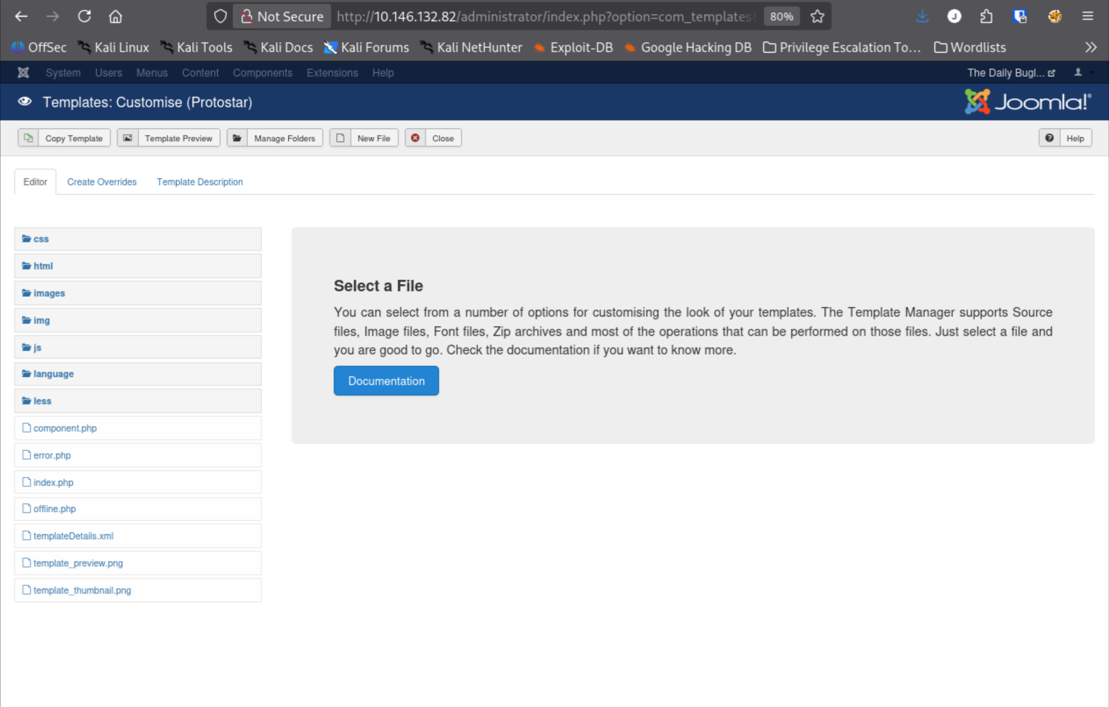
Task: Click the browser Back arrow
Action: point(21,16)
